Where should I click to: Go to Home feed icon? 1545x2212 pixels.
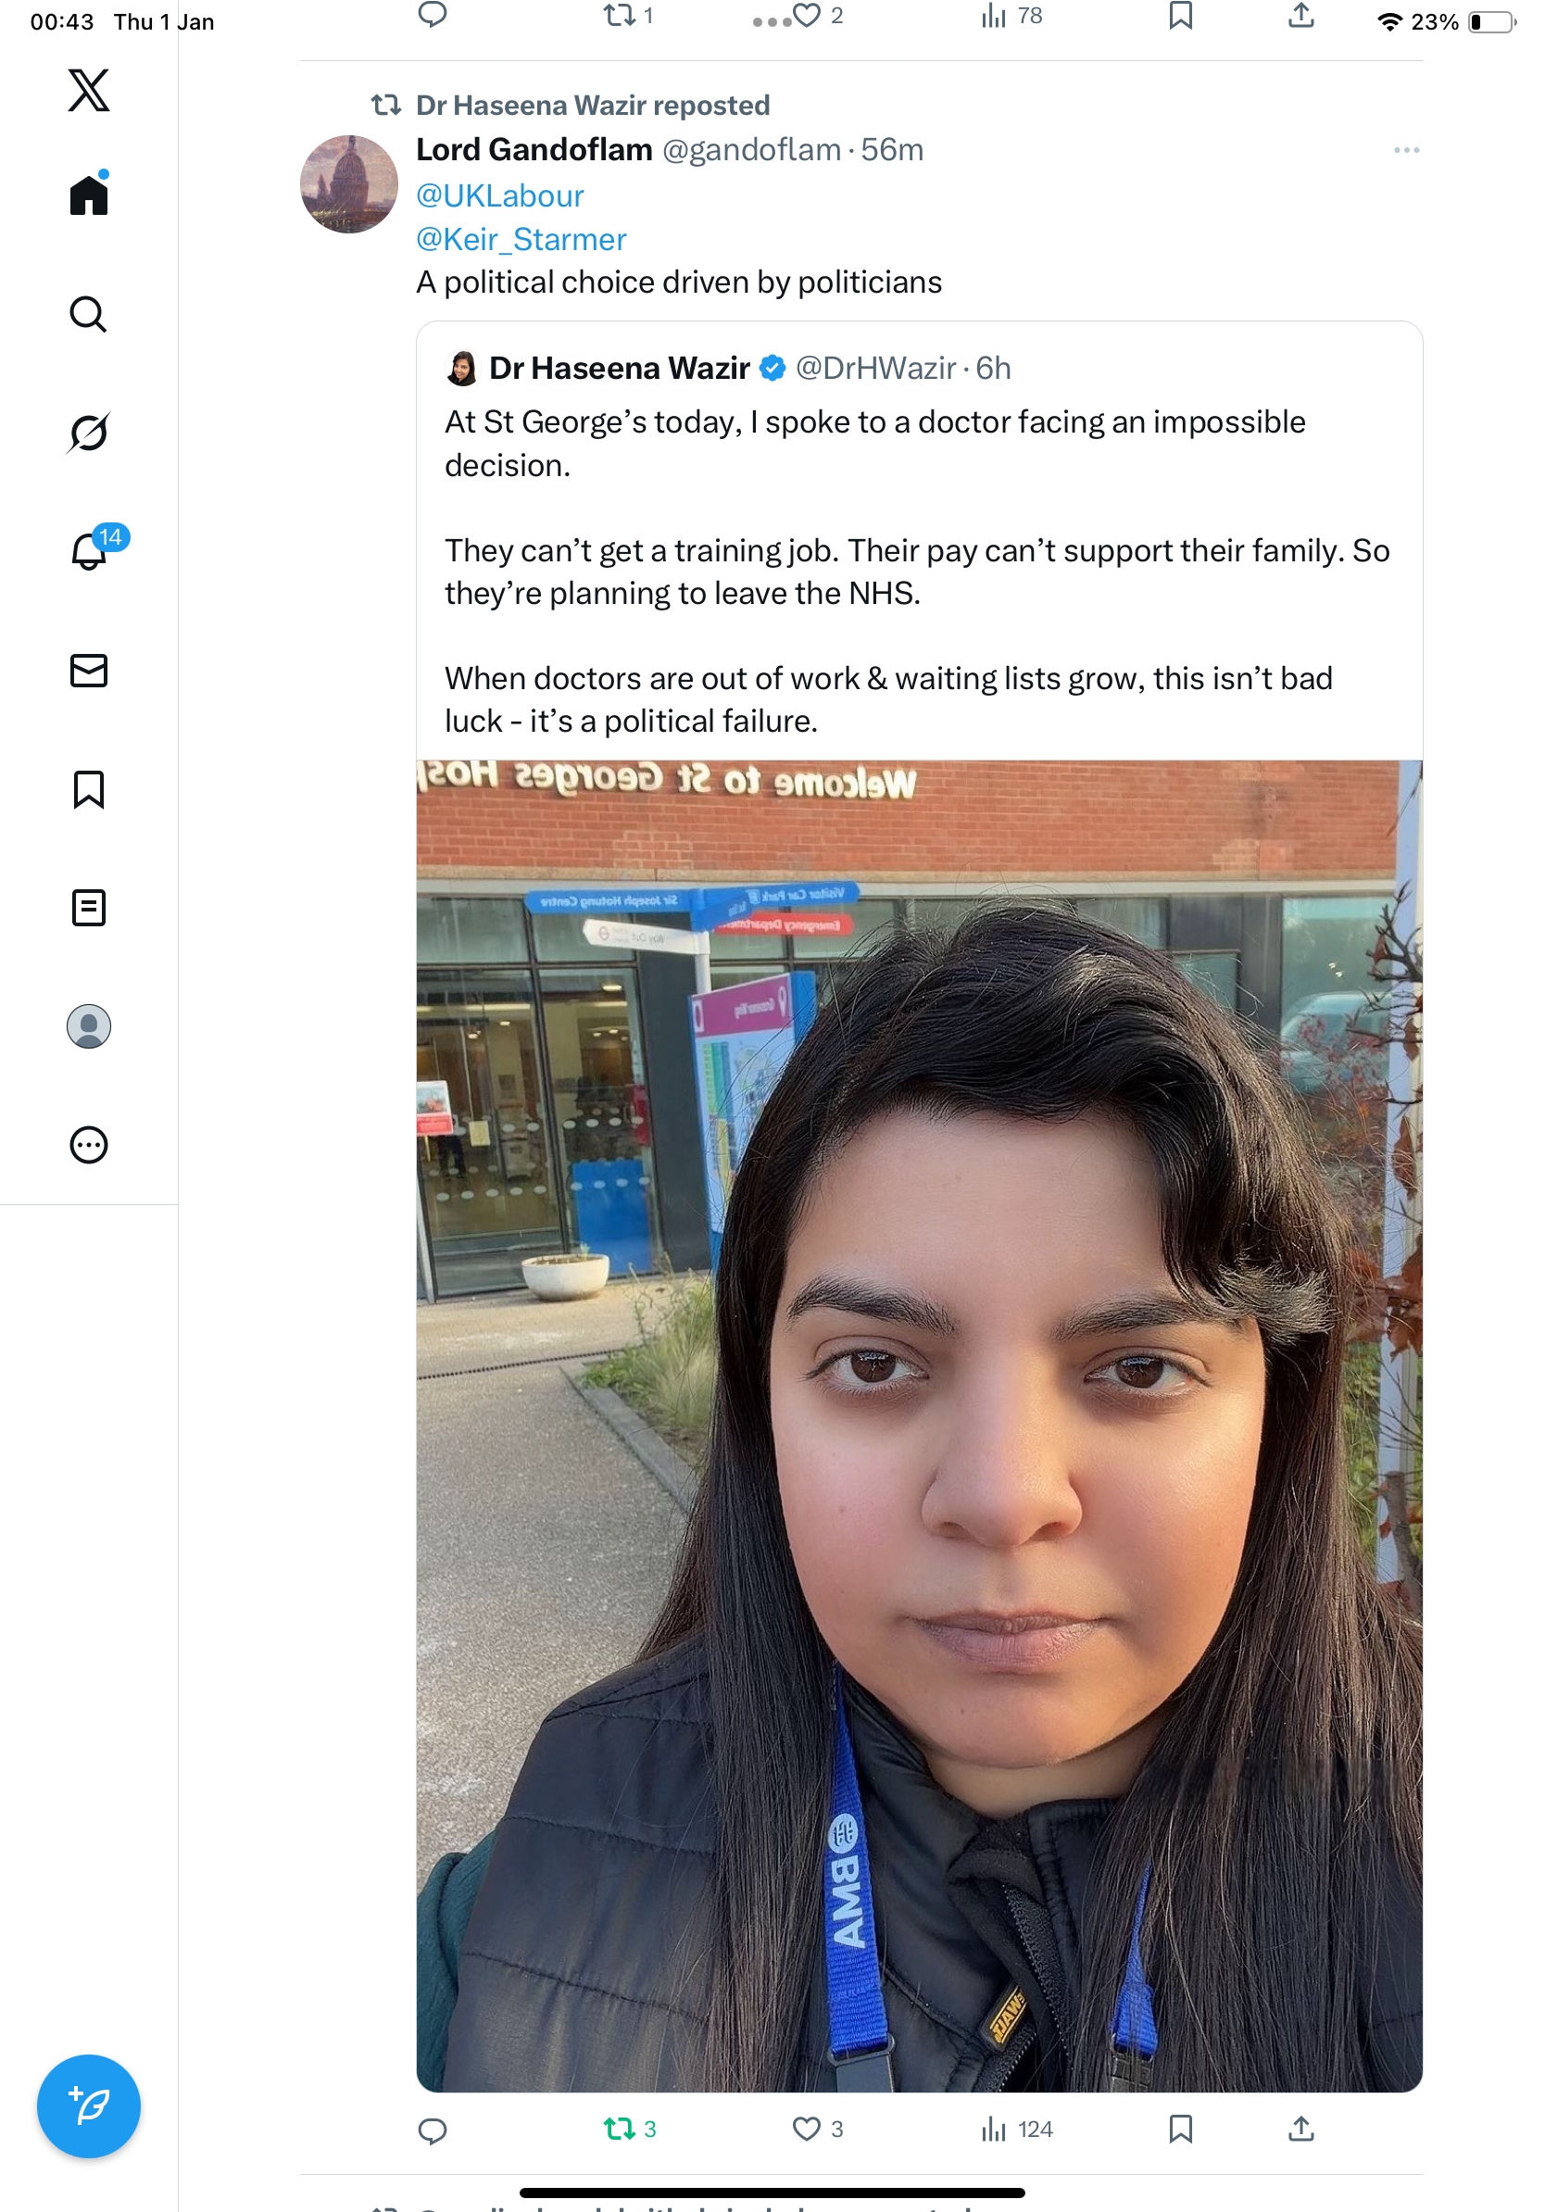[89, 195]
